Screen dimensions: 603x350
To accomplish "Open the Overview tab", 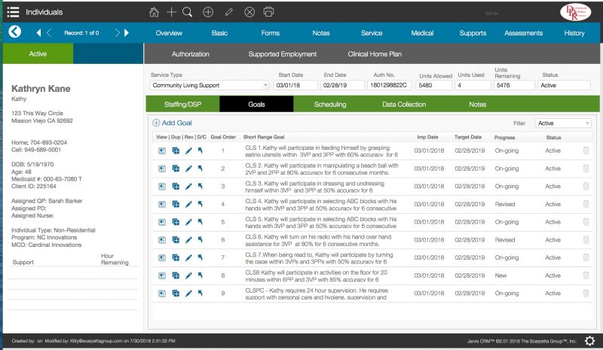I will [169, 33].
